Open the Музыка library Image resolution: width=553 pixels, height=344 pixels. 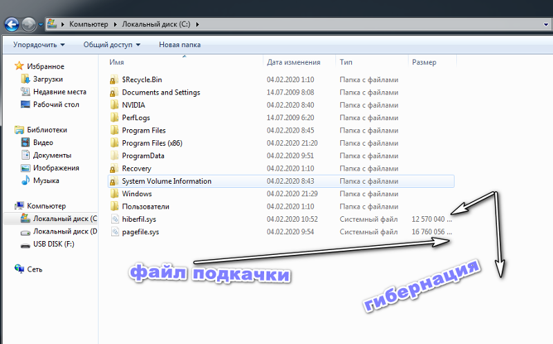click(x=46, y=180)
